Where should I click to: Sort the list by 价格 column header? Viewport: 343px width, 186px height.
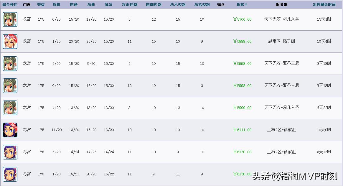pyautogui.click(x=242, y=5)
